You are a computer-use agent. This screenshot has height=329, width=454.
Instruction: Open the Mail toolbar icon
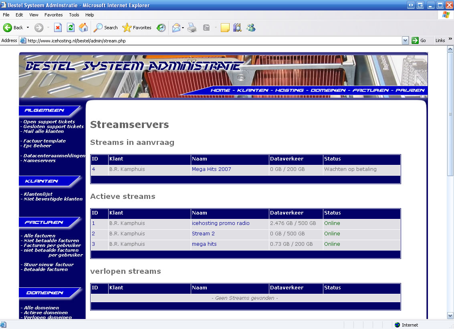coord(176,28)
